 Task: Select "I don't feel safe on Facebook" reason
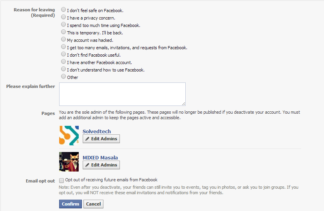[x=63, y=10]
